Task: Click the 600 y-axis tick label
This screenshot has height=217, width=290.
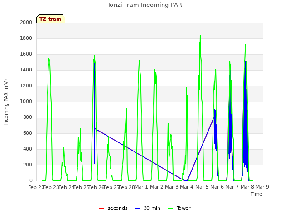Action: (28, 133)
